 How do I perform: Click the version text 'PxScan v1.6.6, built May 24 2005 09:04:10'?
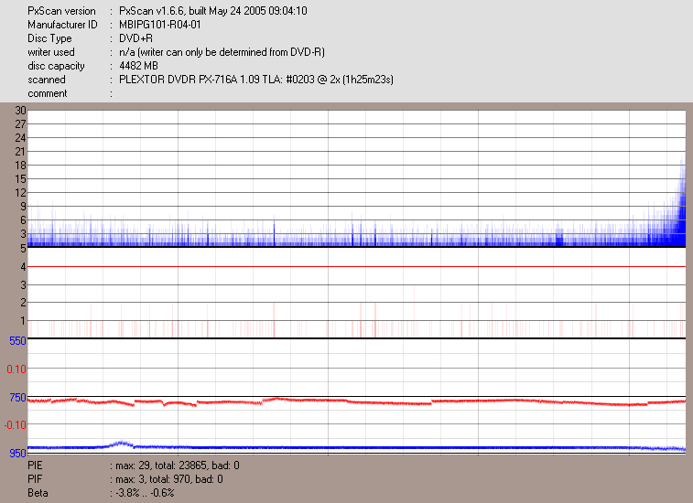click(213, 11)
